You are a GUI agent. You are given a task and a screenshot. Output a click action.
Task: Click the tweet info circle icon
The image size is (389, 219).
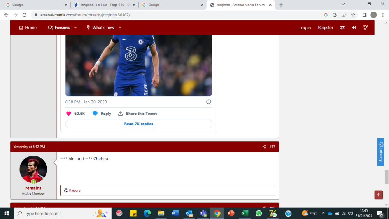(209, 102)
